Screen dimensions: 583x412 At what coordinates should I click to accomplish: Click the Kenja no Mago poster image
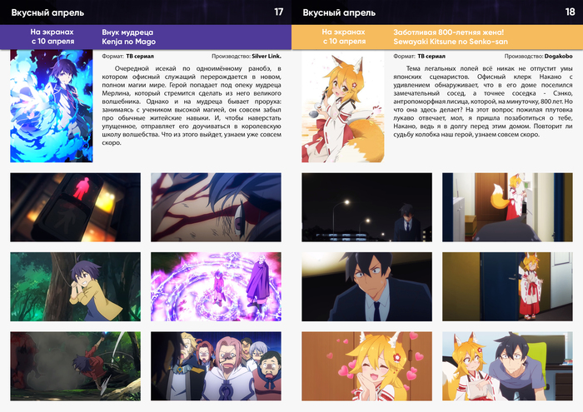click(52, 106)
